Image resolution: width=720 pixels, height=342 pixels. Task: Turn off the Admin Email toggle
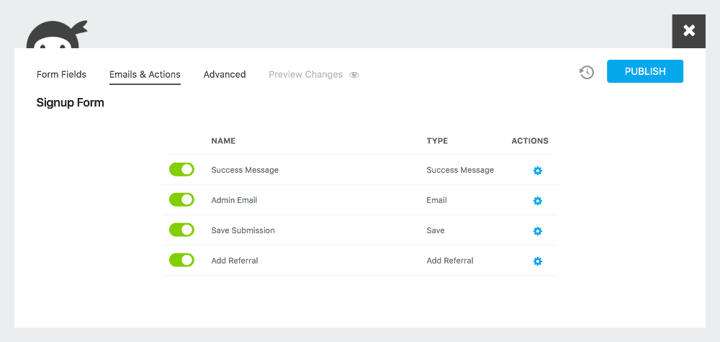(182, 199)
